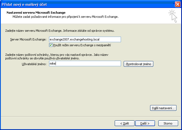
Task: Click the Server Microsoft Exchange input field
Action: pyautogui.click(x=85, y=39)
